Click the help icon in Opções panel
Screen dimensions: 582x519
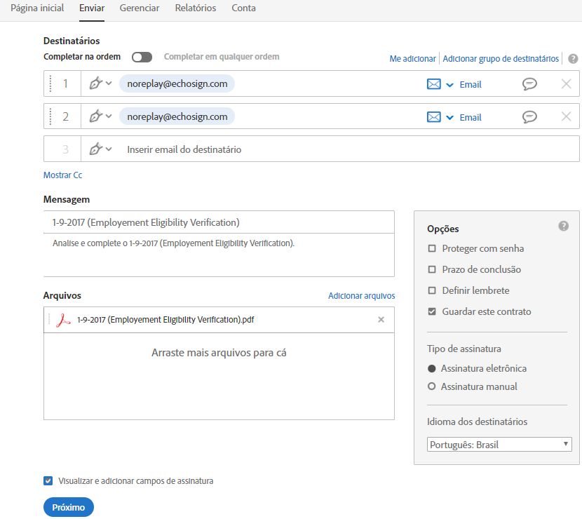[x=564, y=226]
